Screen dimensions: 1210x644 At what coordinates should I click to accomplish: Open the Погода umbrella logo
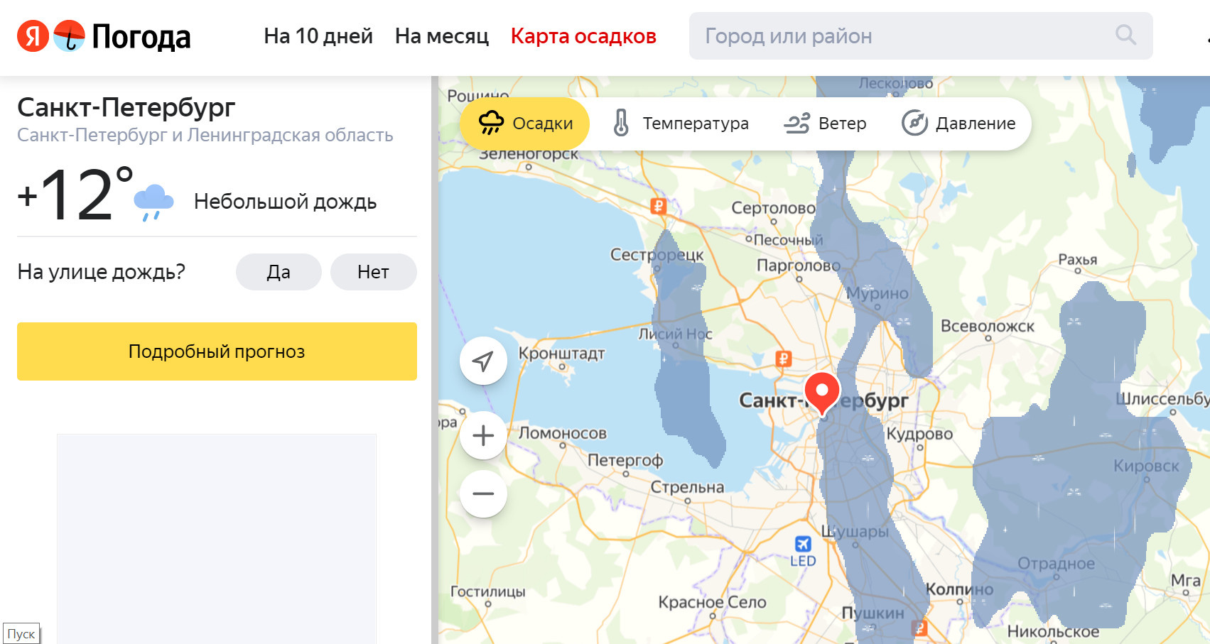click(69, 36)
